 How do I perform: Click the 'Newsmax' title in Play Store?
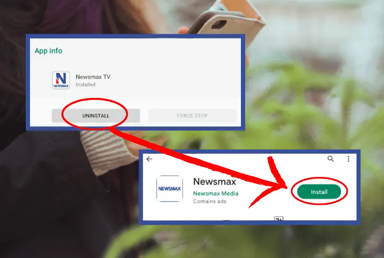click(x=215, y=182)
